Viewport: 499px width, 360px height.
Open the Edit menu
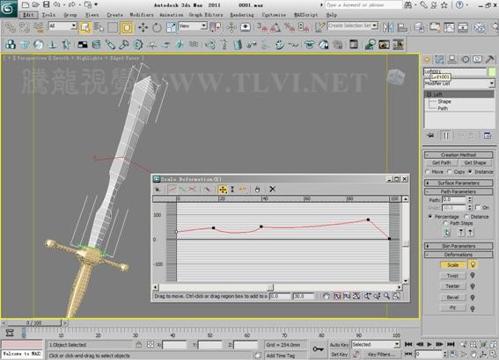point(28,15)
